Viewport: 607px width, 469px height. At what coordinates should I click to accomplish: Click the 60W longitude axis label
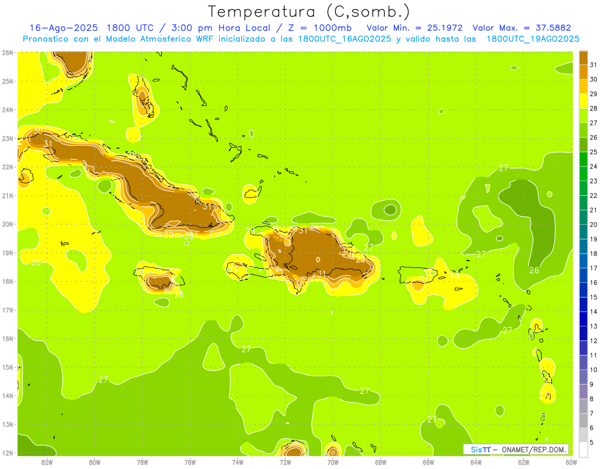(x=572, y=461)
